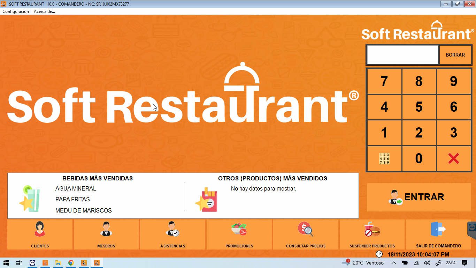Expand hidden icons in the system tray
Image resolution: width=476 pixels, height=268 pixels.
click(393, 263)
